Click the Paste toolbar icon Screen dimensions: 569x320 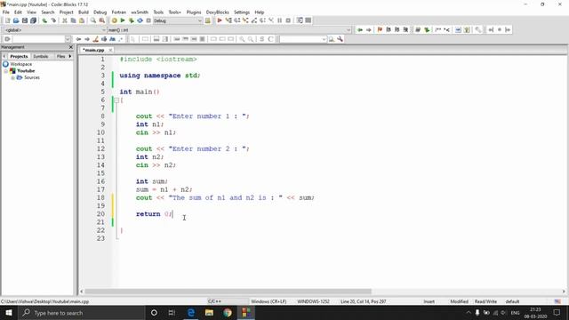(x=82, y=20)
